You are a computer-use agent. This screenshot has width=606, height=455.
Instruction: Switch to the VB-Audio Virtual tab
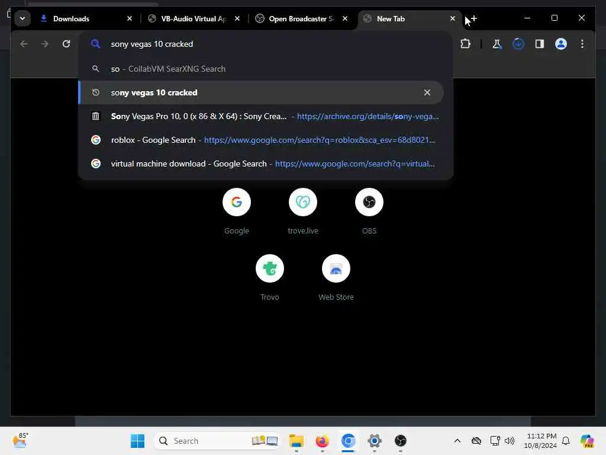(x=189, y=18)
